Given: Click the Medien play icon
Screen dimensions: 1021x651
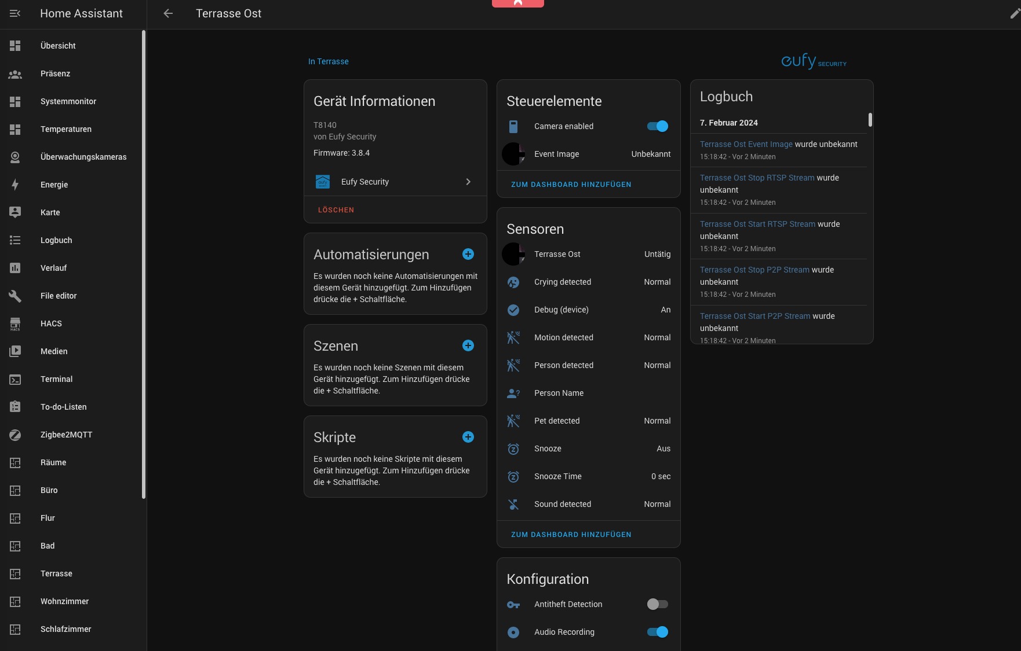Looking at the screenshot, I should click(15, 351).
